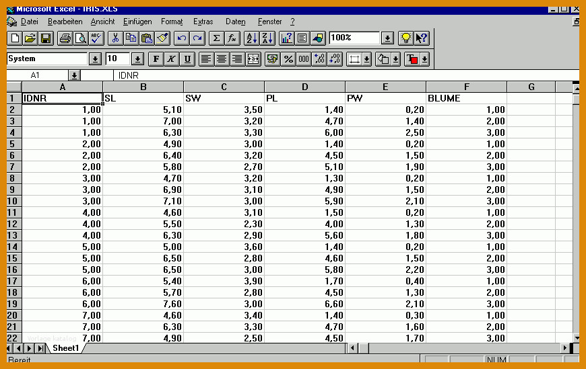This screenshot has width=586, height=369.
Task: Apply percent style format
Action: [x=288, y=59]
